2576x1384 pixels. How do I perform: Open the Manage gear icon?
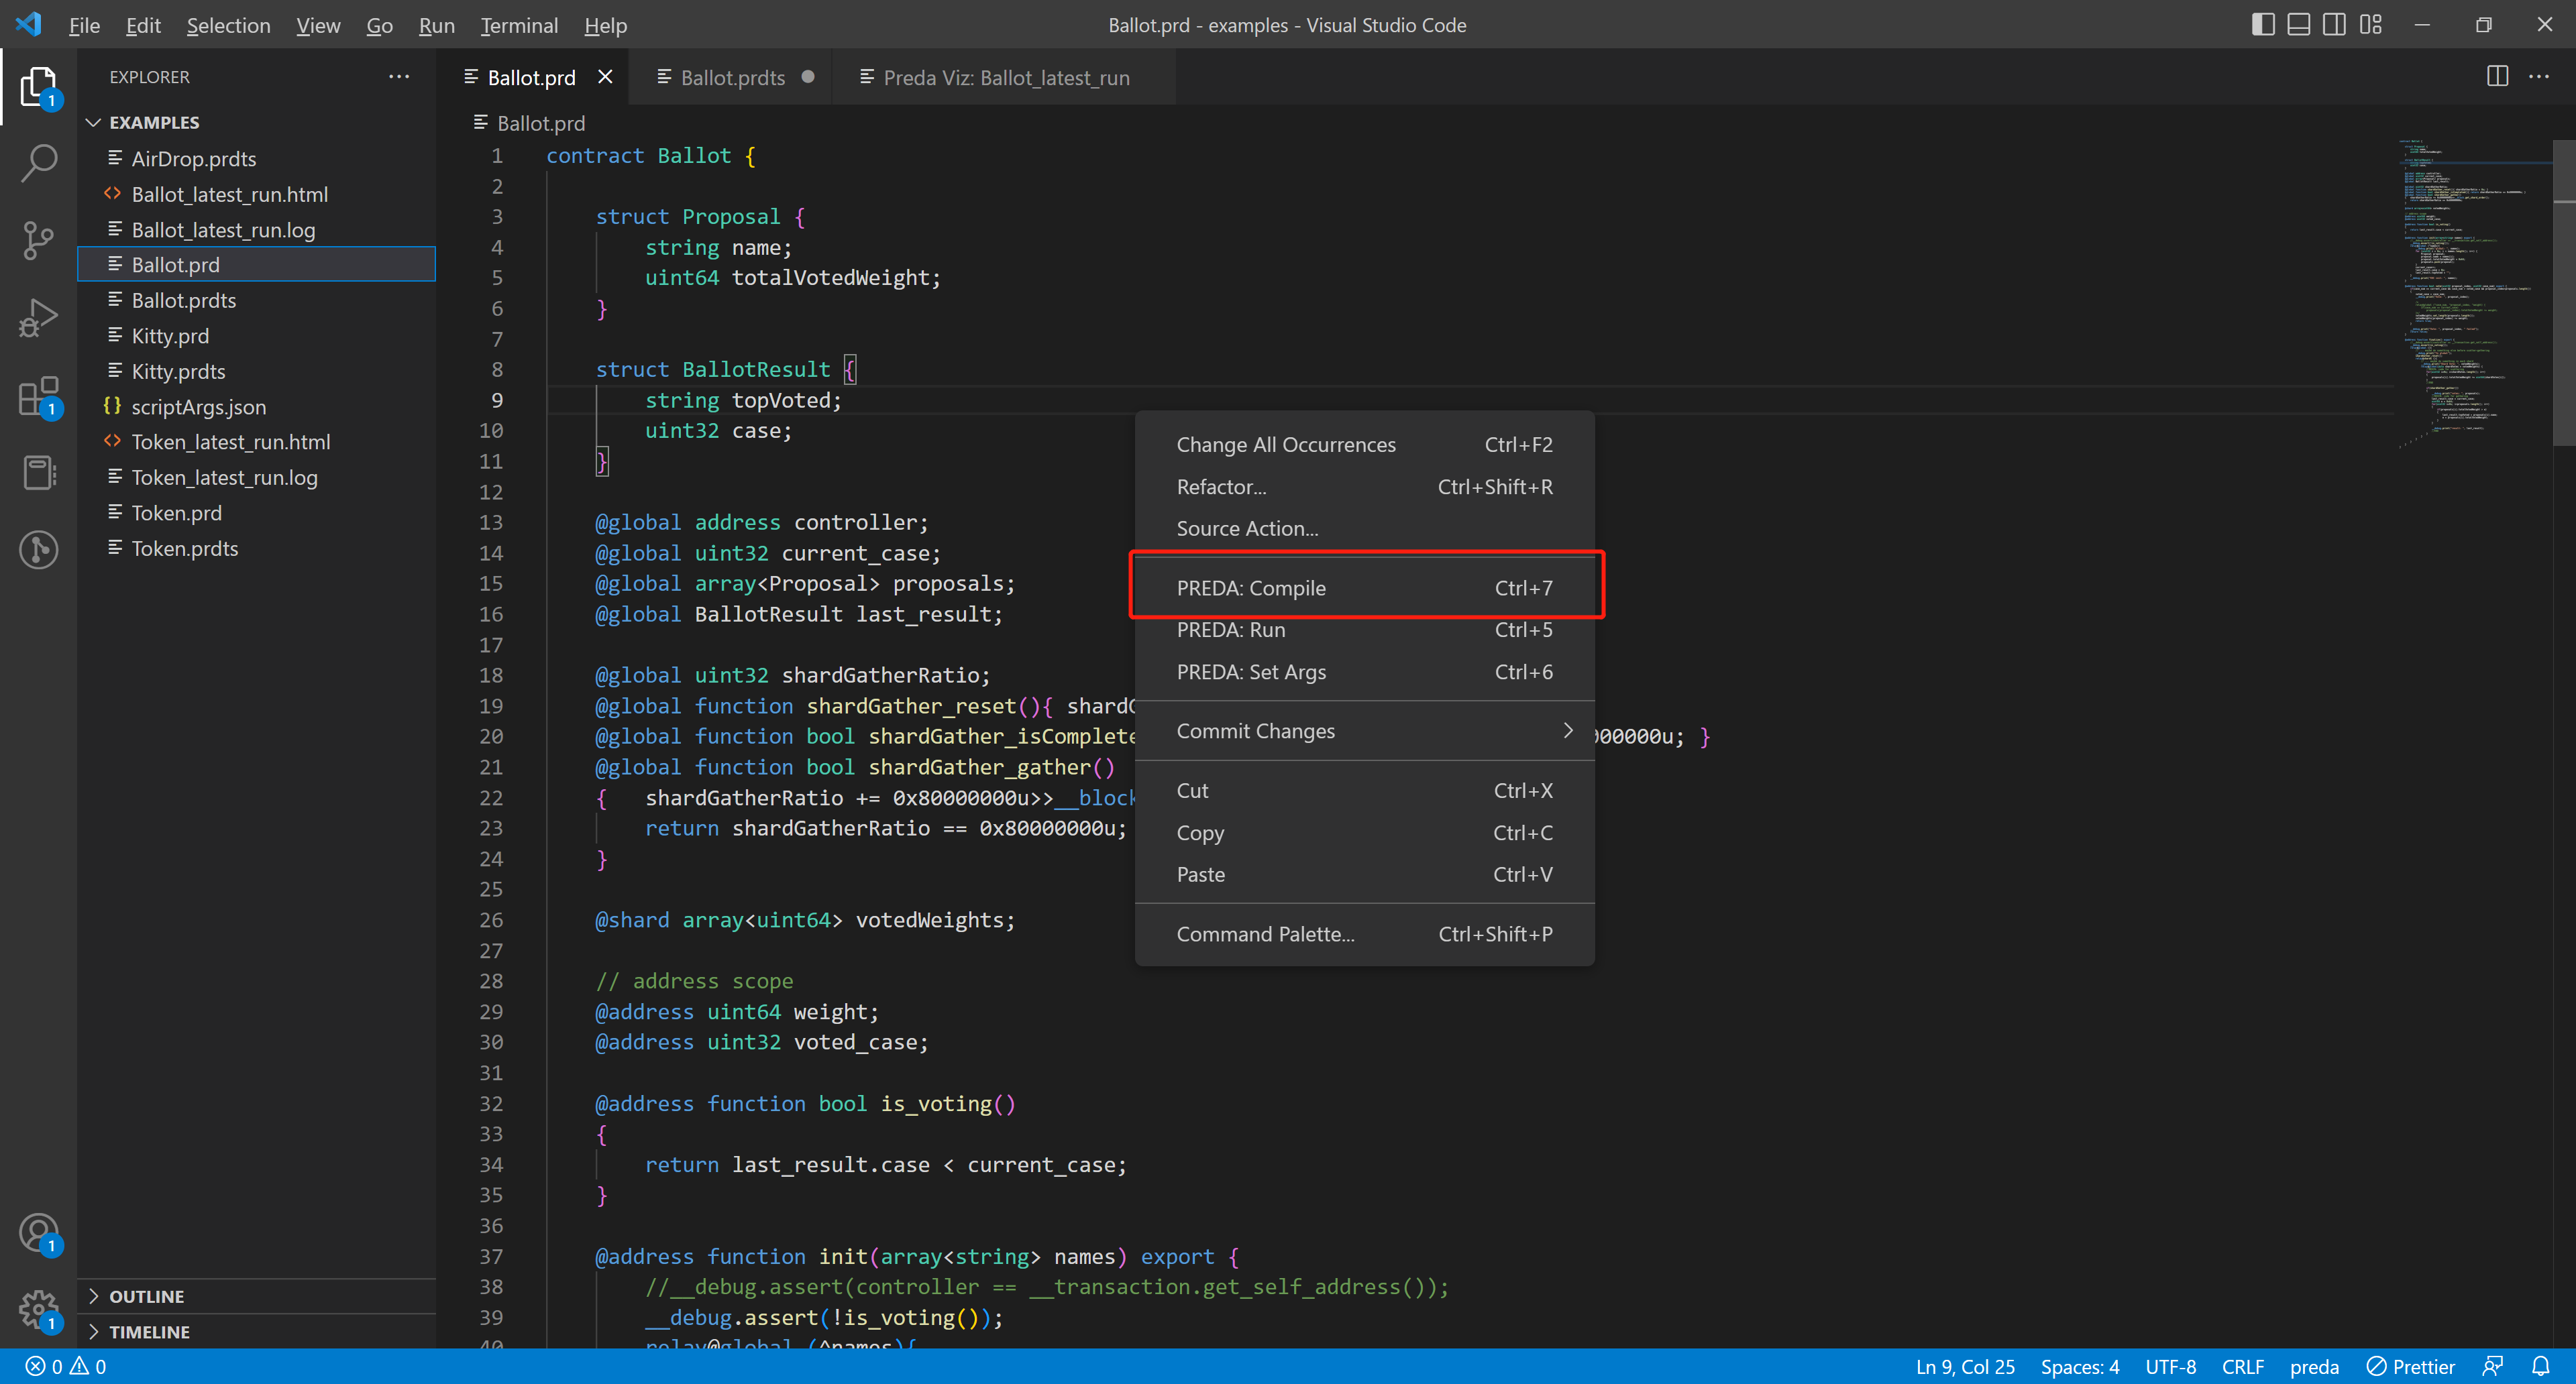coord(38,1310)
